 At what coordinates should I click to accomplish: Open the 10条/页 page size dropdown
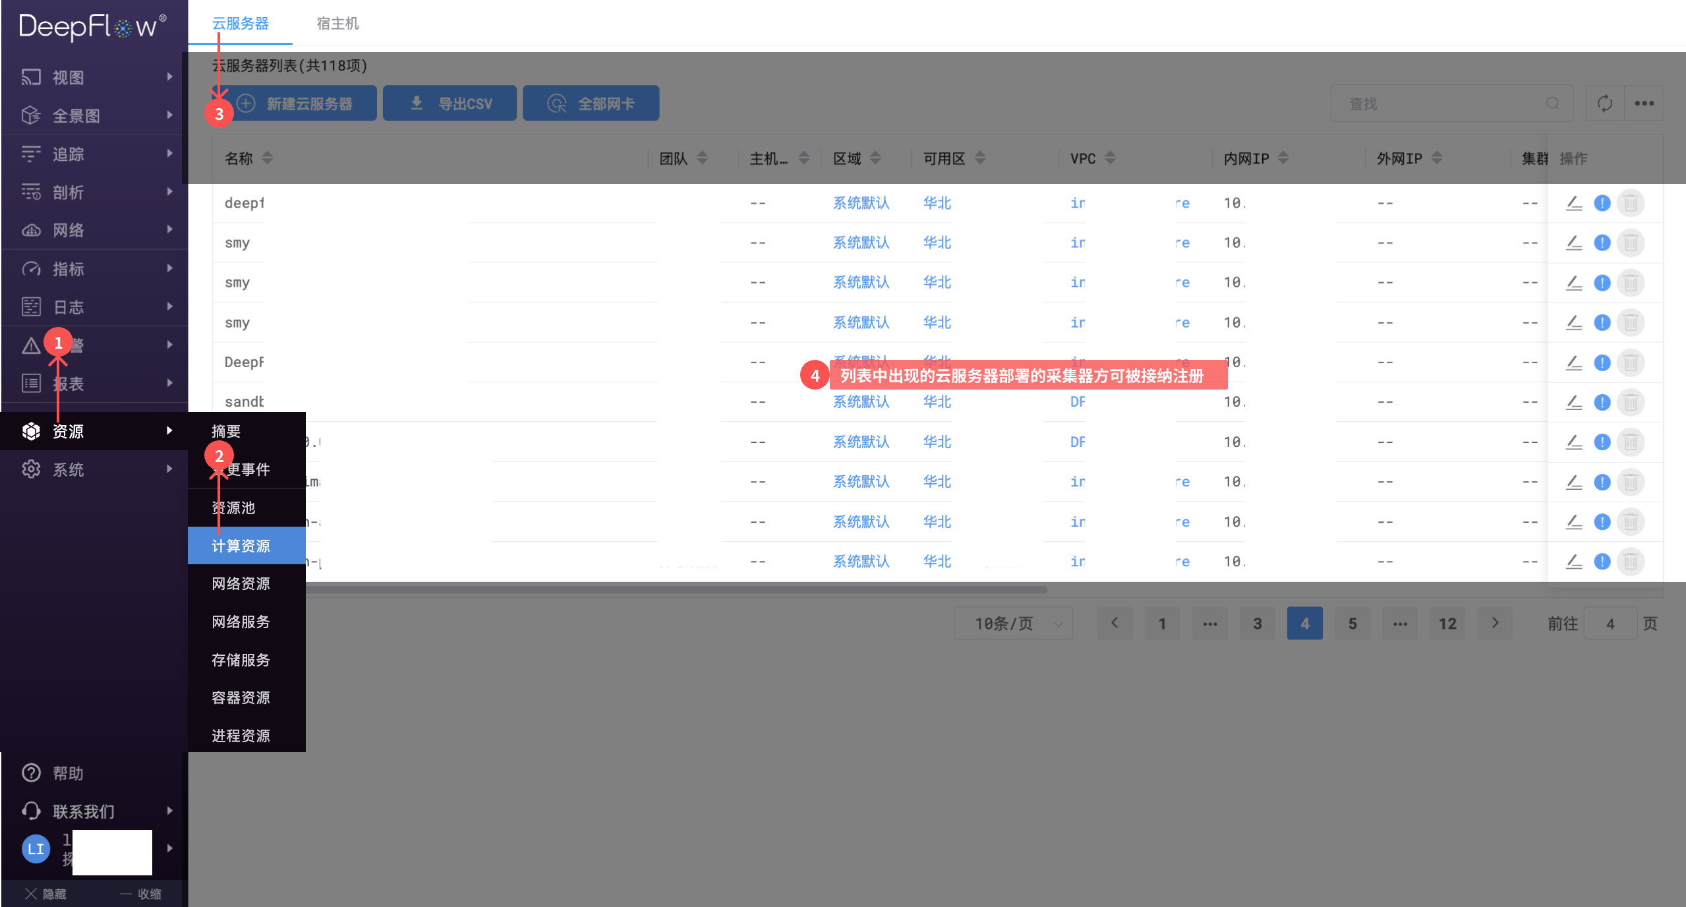coord(1014,624)
